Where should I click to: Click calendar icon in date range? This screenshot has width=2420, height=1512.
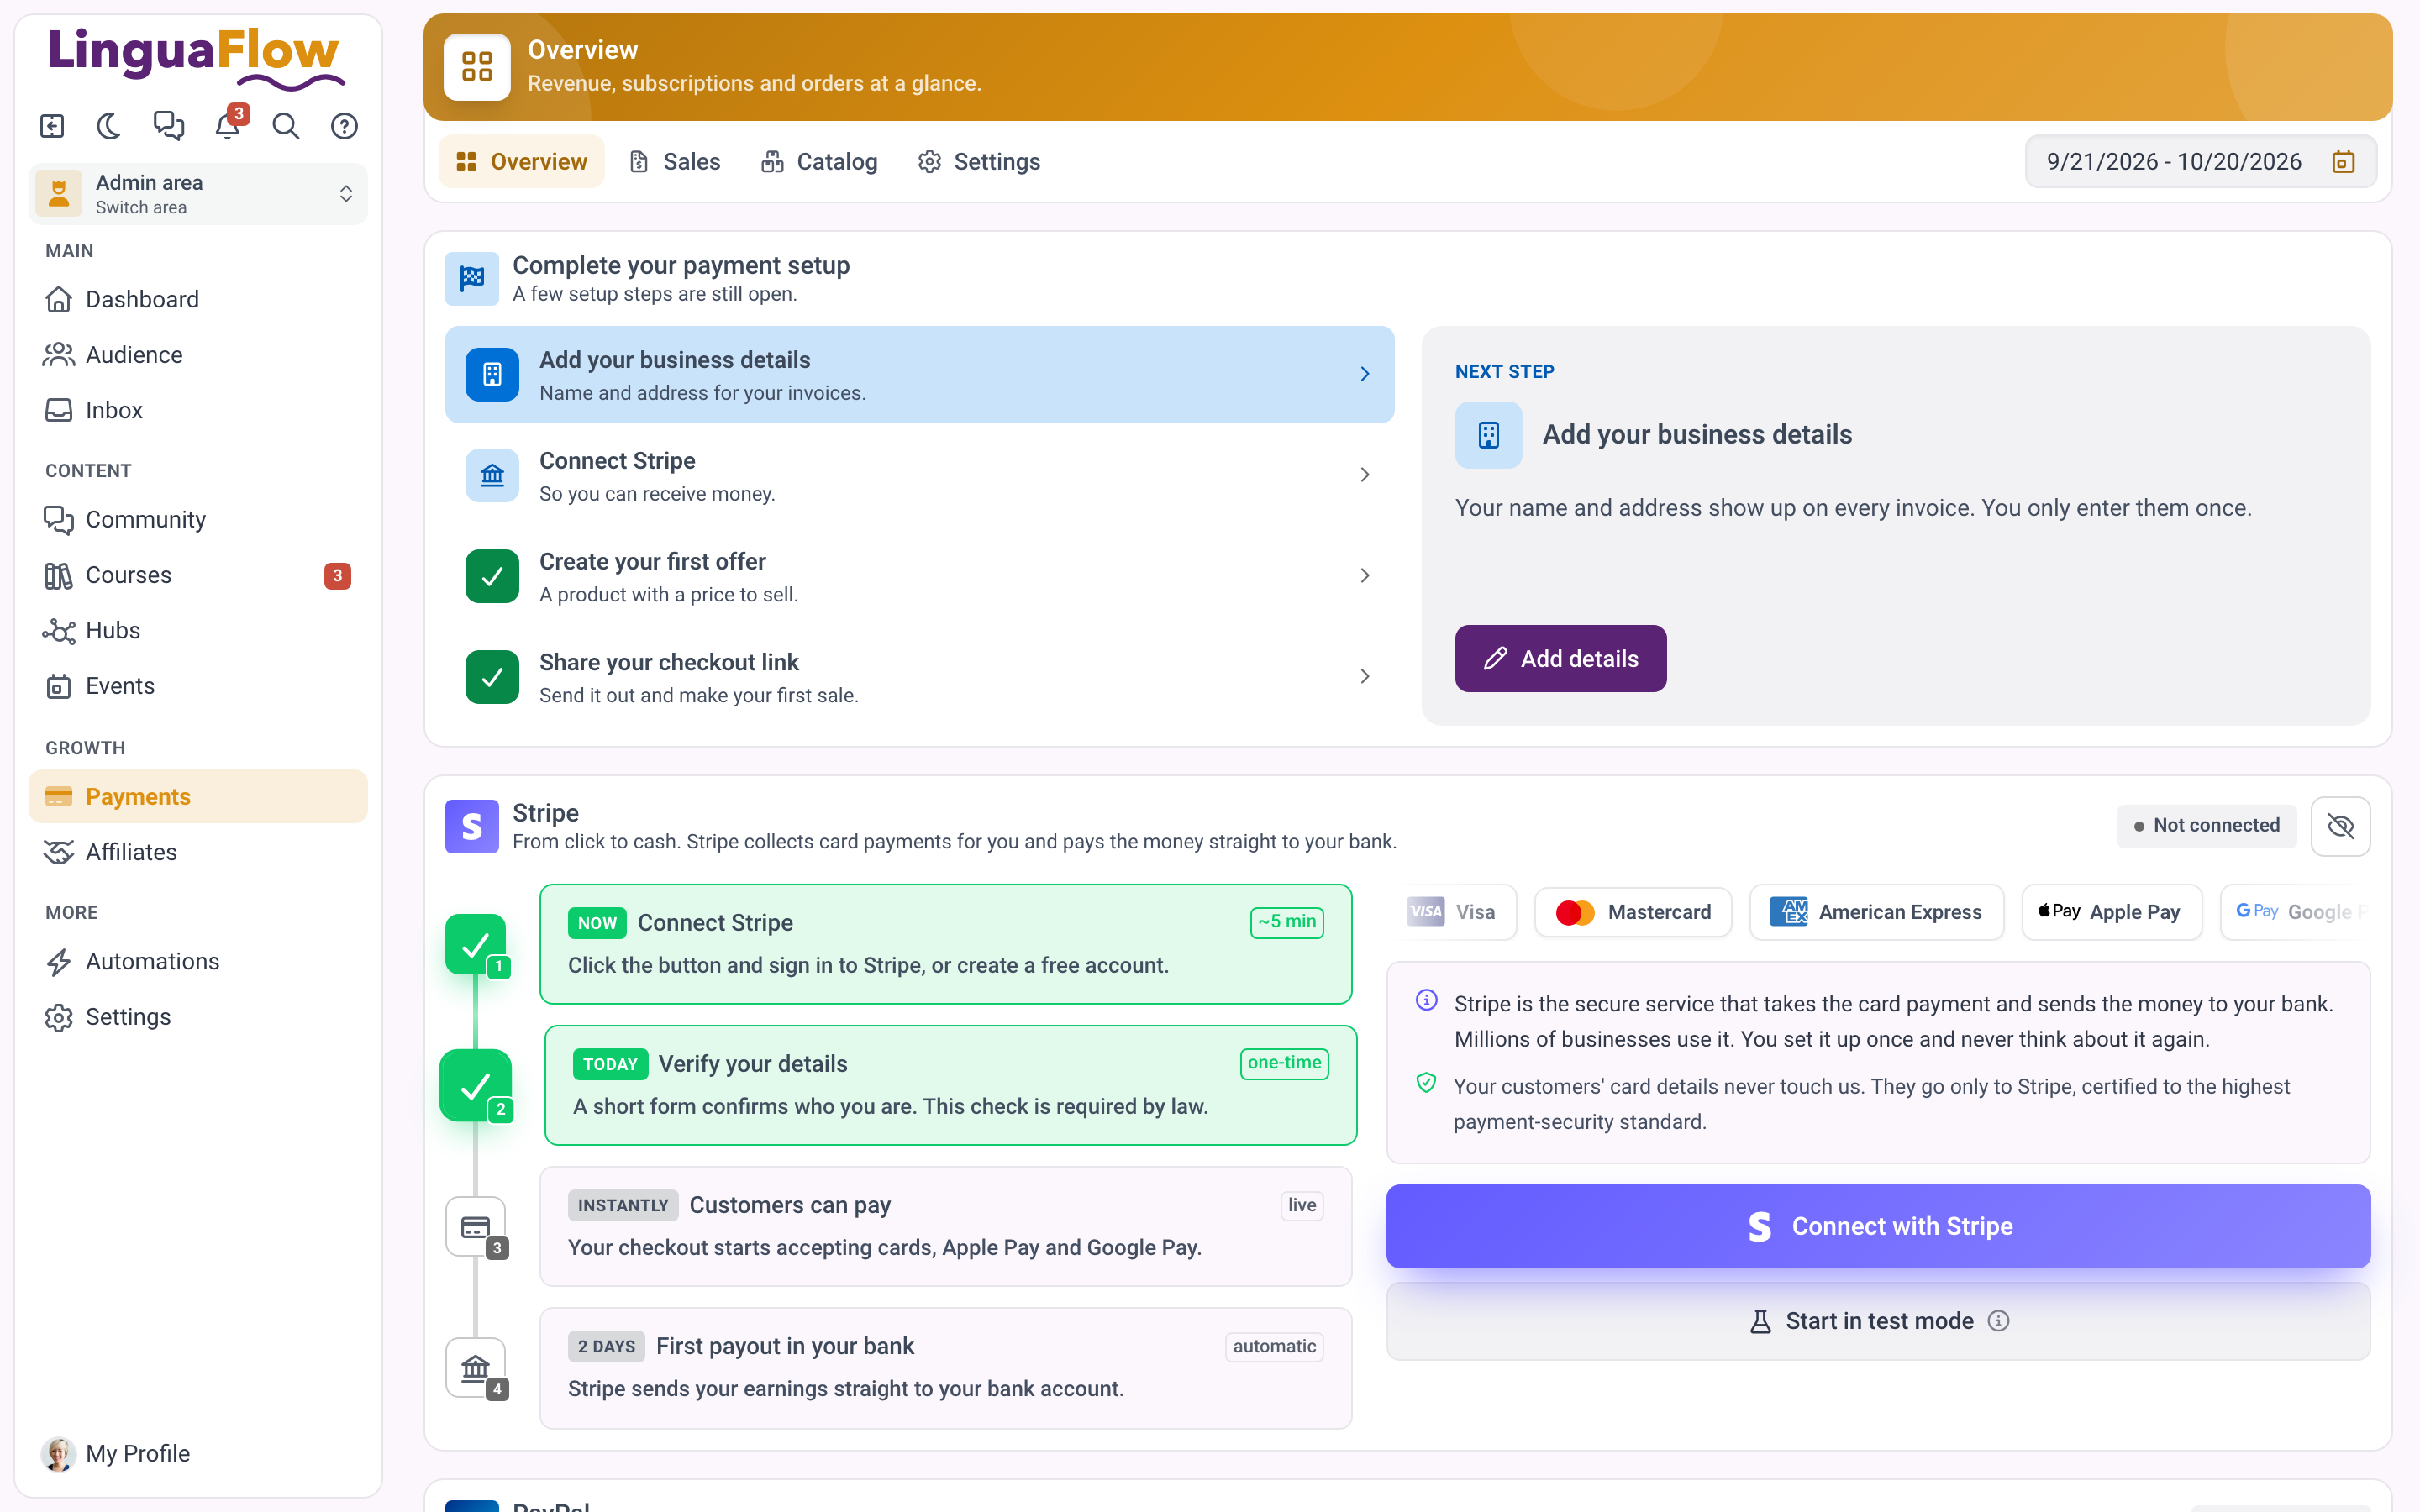[x=2343, y=162]
